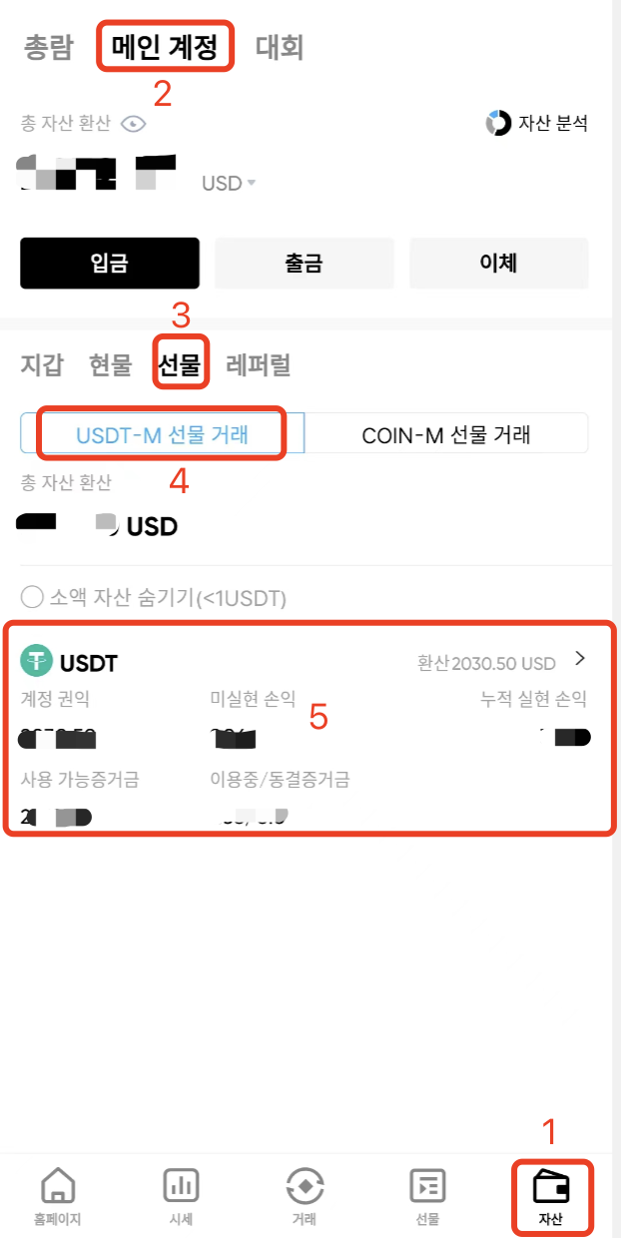621x1238 pixels.
Task: Open the 시세 market chart icon
Action: (182, 1186)
